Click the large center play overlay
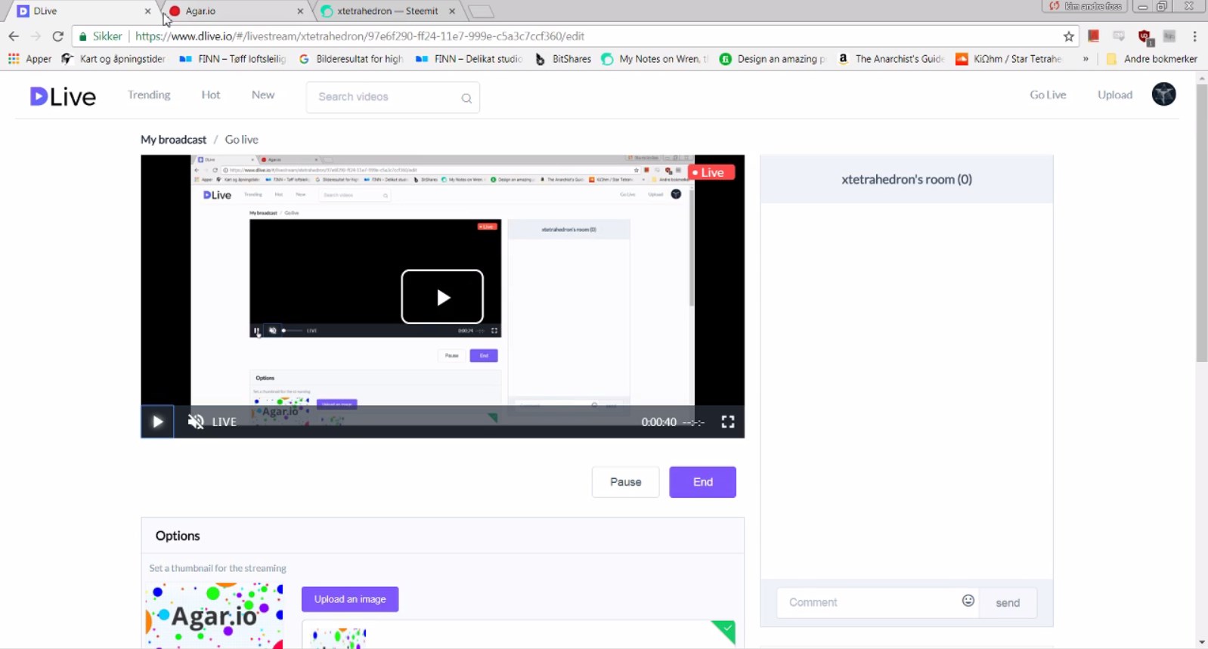1208x649 pixels. click(442, 296)
